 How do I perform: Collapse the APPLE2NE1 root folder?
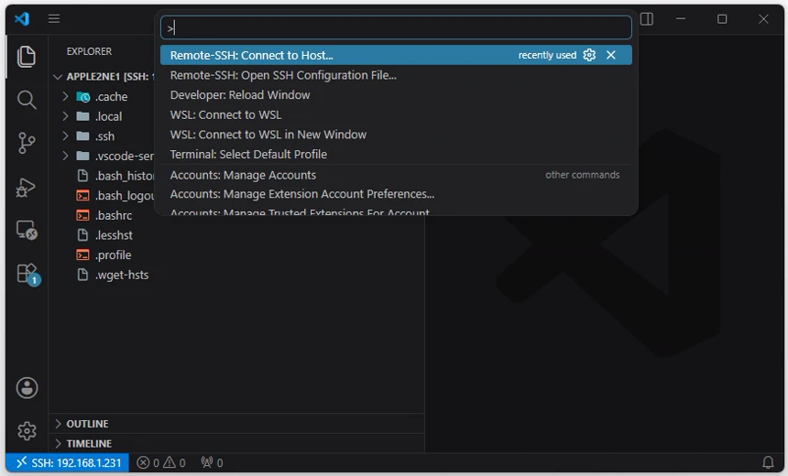coord(58,77)
